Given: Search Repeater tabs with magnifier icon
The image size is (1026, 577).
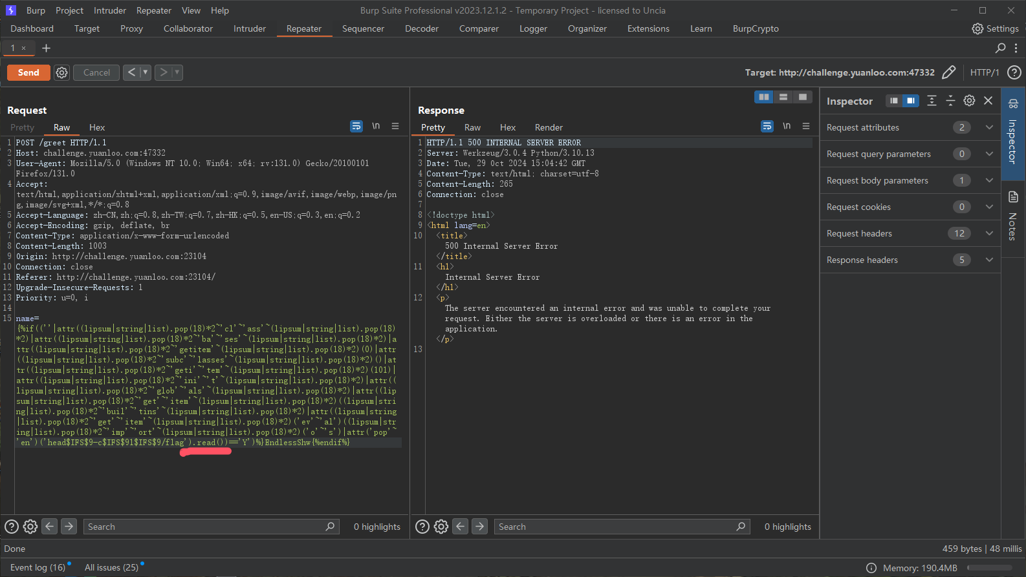Looking at the screenshot, I should click(x=1000, y=48).
